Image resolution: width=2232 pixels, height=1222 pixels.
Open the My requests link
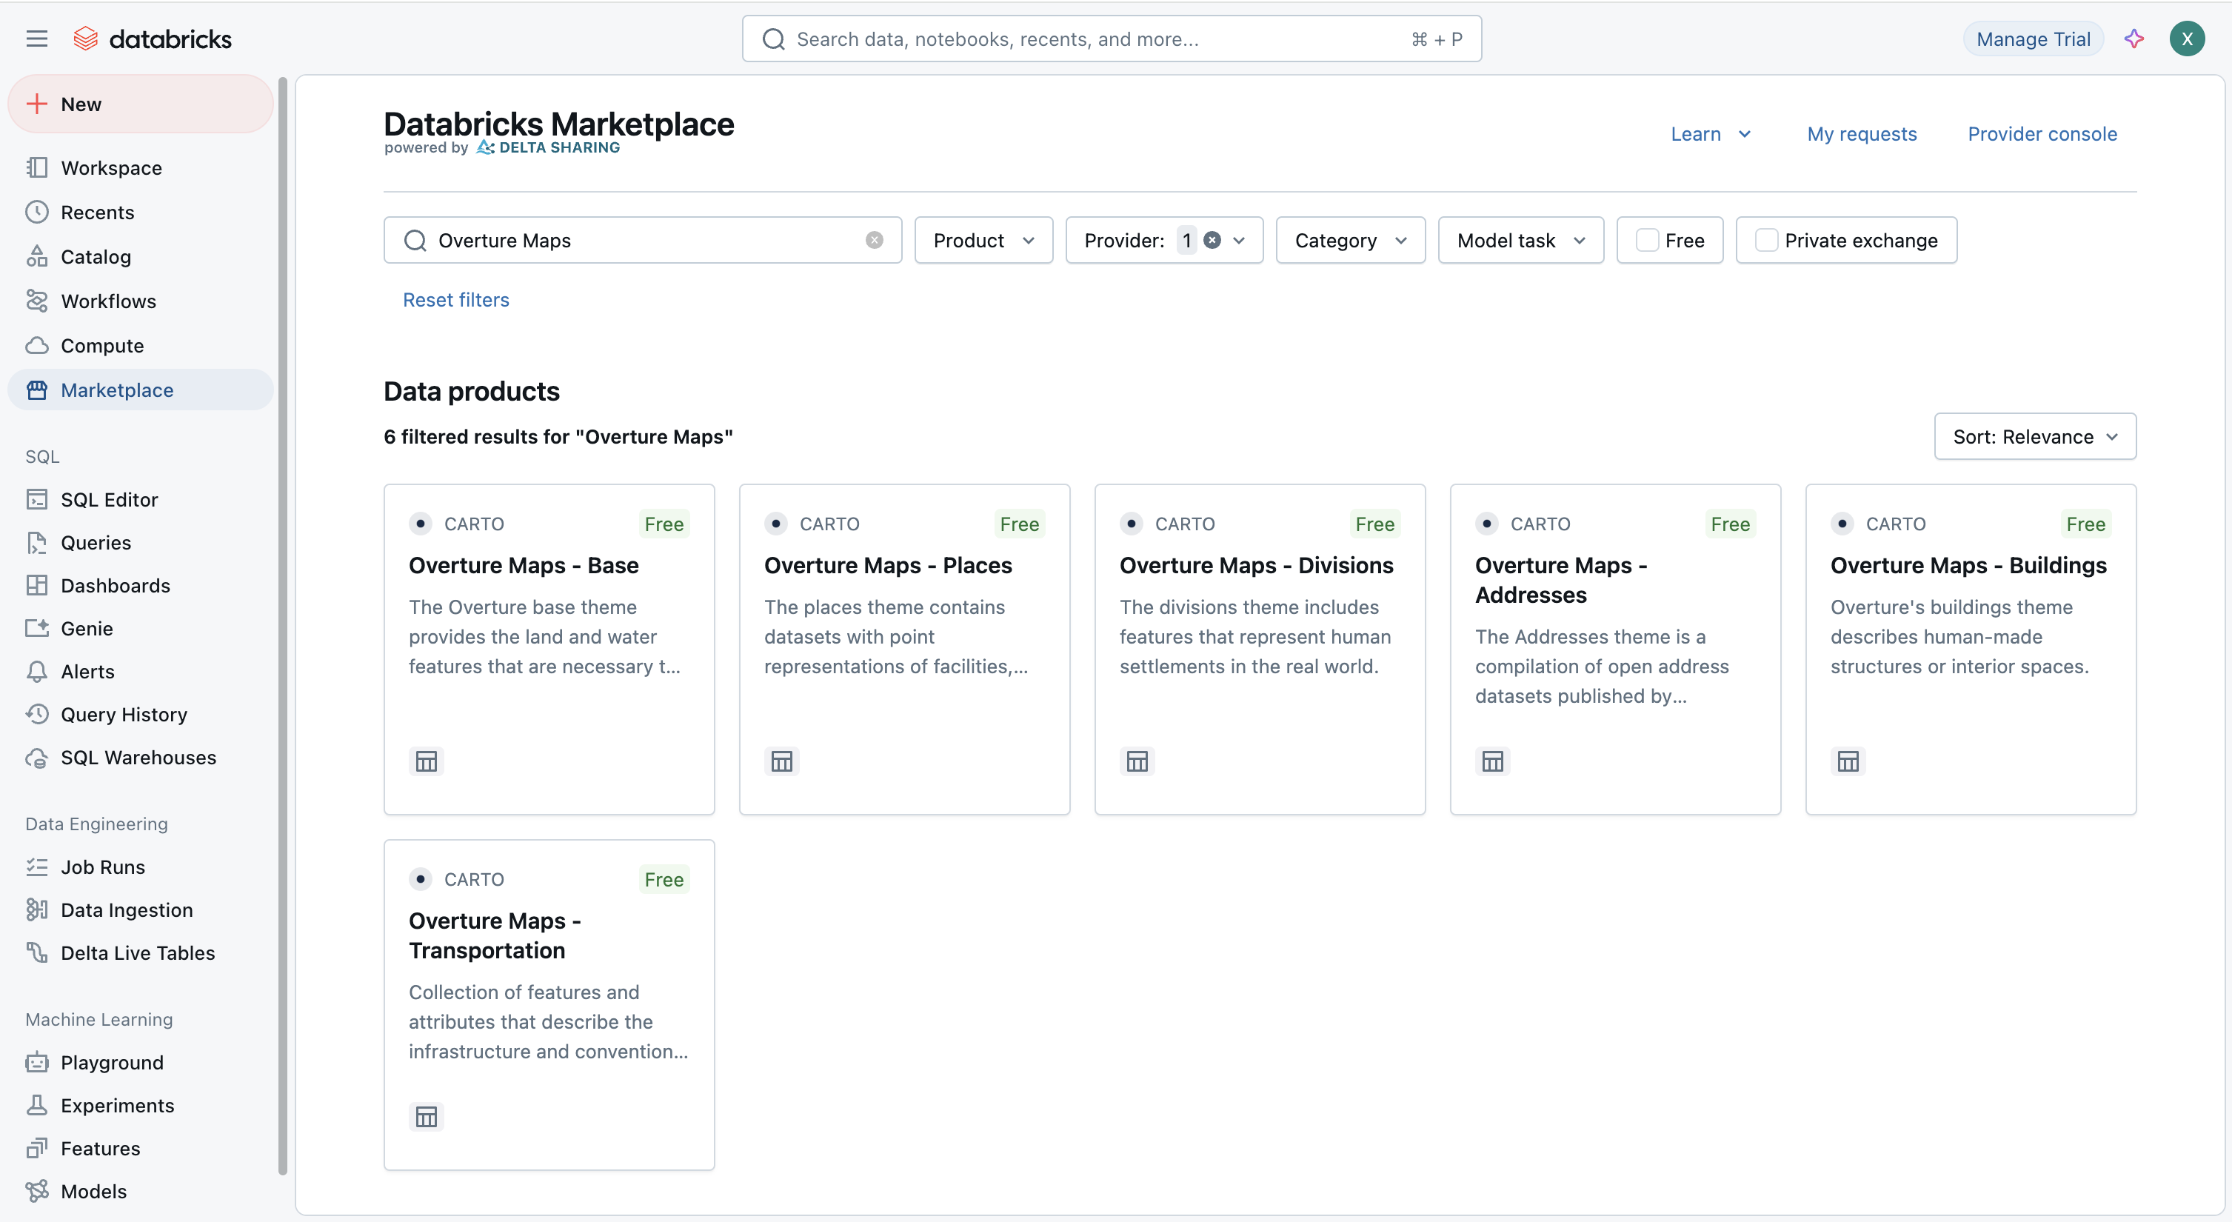[x=1862, y=133]
